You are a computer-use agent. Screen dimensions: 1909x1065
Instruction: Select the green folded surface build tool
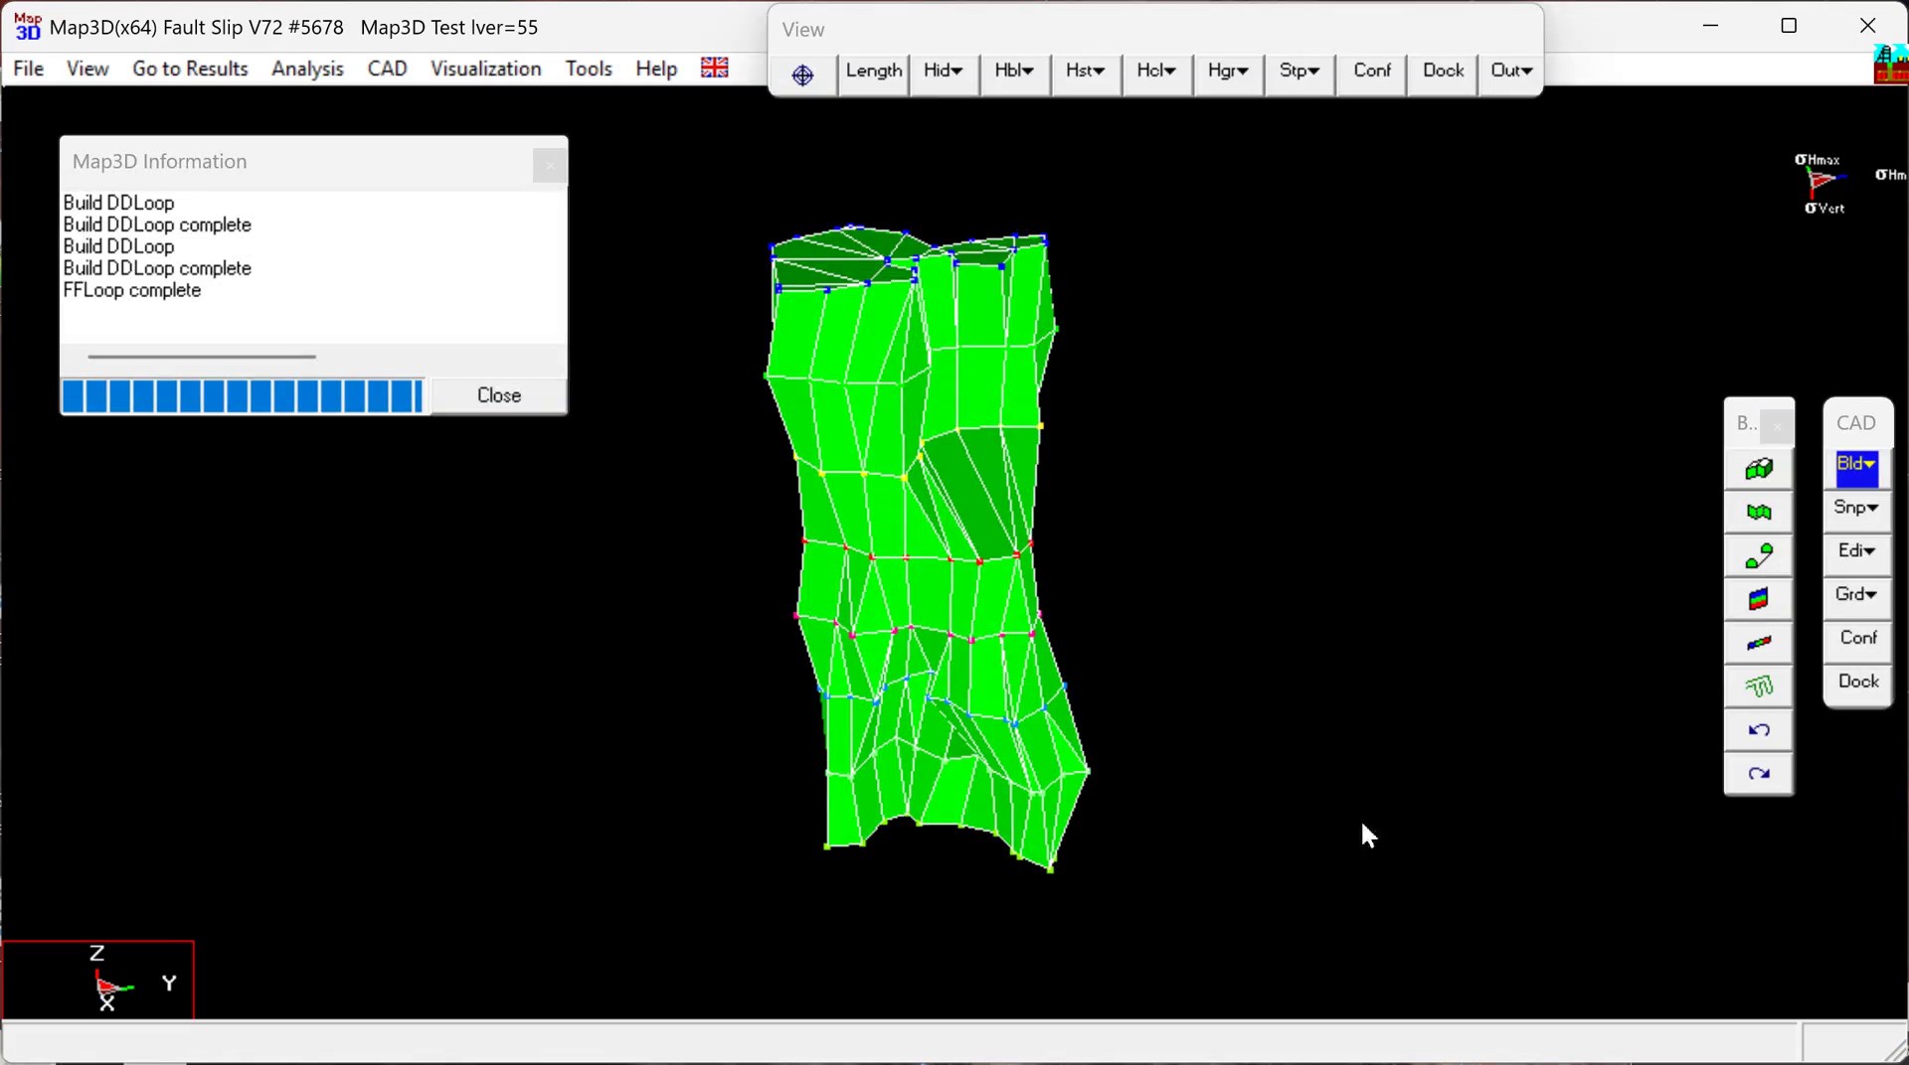click(x=1759, y=513)
